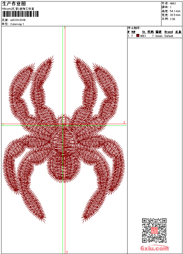183x254 pixels.
Task: Click the height value 54.1 mm
Action: coord(175,11)
